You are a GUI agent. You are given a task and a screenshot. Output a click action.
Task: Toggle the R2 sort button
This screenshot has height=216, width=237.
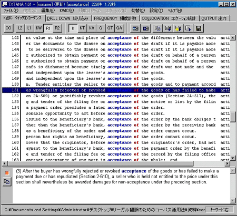(57, 28)
